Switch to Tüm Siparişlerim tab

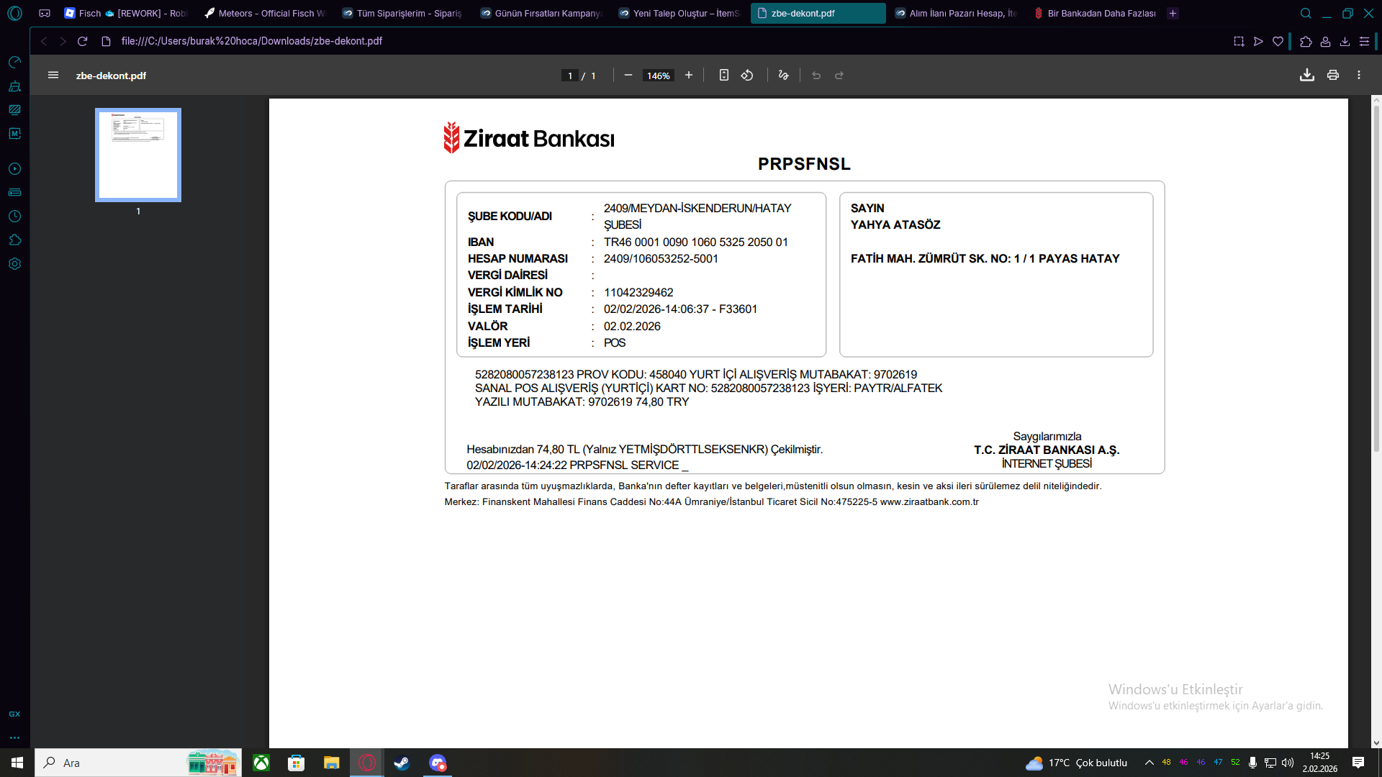[402, 13]
